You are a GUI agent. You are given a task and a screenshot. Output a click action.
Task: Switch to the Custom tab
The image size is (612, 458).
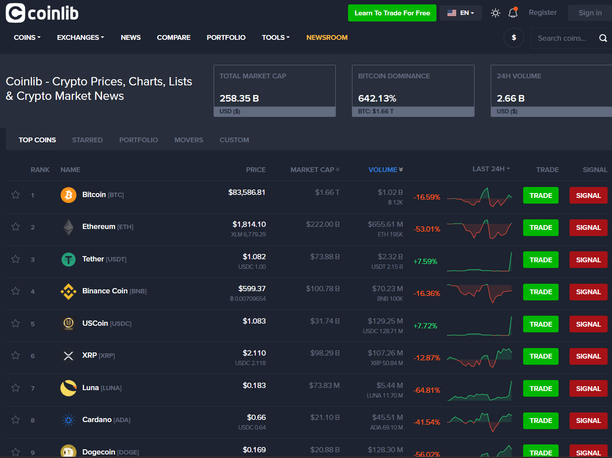234,140
